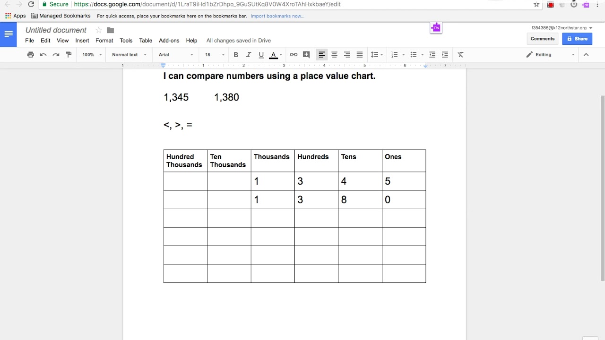Toggle bold formatting
The image size is (605, 340).
coord(236,55)
